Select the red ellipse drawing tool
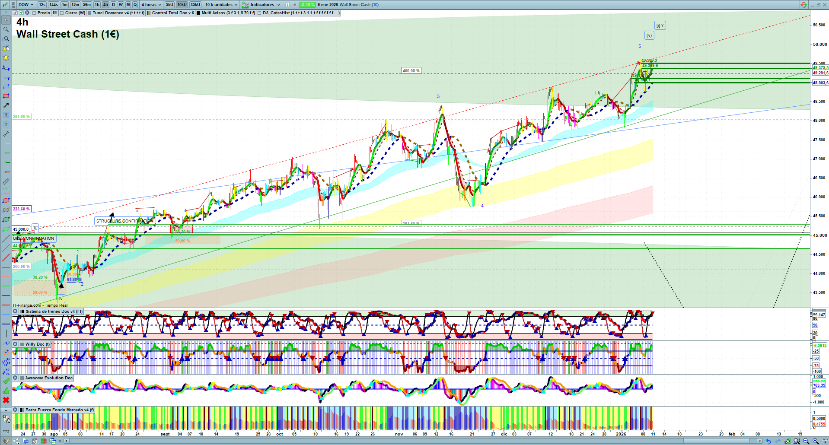The height and width of the screenshot is (445, 829). (6, 200)
